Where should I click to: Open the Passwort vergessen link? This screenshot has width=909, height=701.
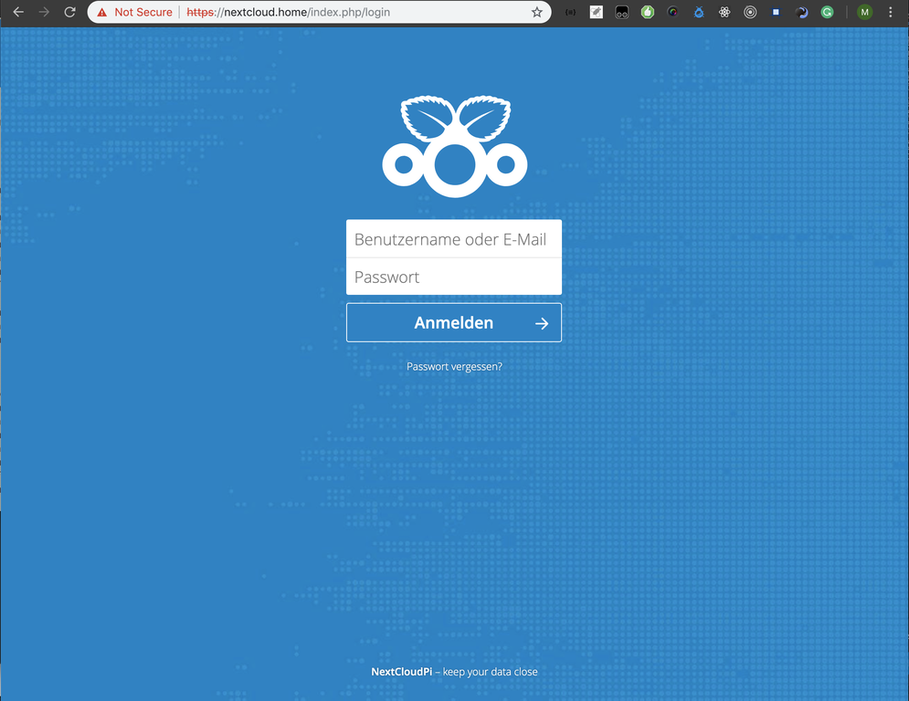coord(454,366)
